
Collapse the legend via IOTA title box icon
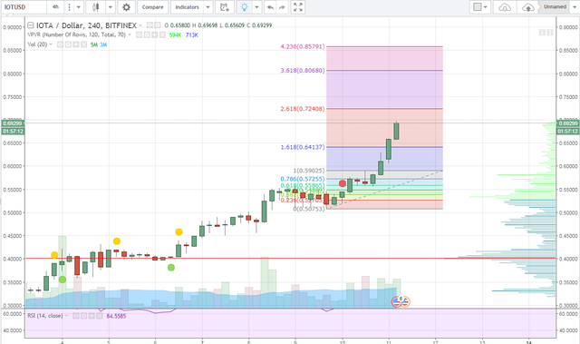31,25
